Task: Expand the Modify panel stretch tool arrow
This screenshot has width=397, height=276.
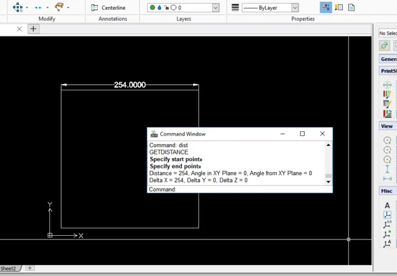Action: (48, 7)
